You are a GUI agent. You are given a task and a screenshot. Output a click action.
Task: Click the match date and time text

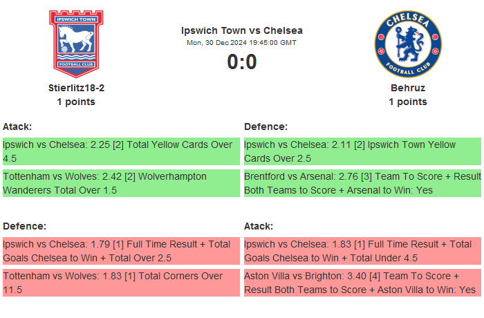click(241, 42)
